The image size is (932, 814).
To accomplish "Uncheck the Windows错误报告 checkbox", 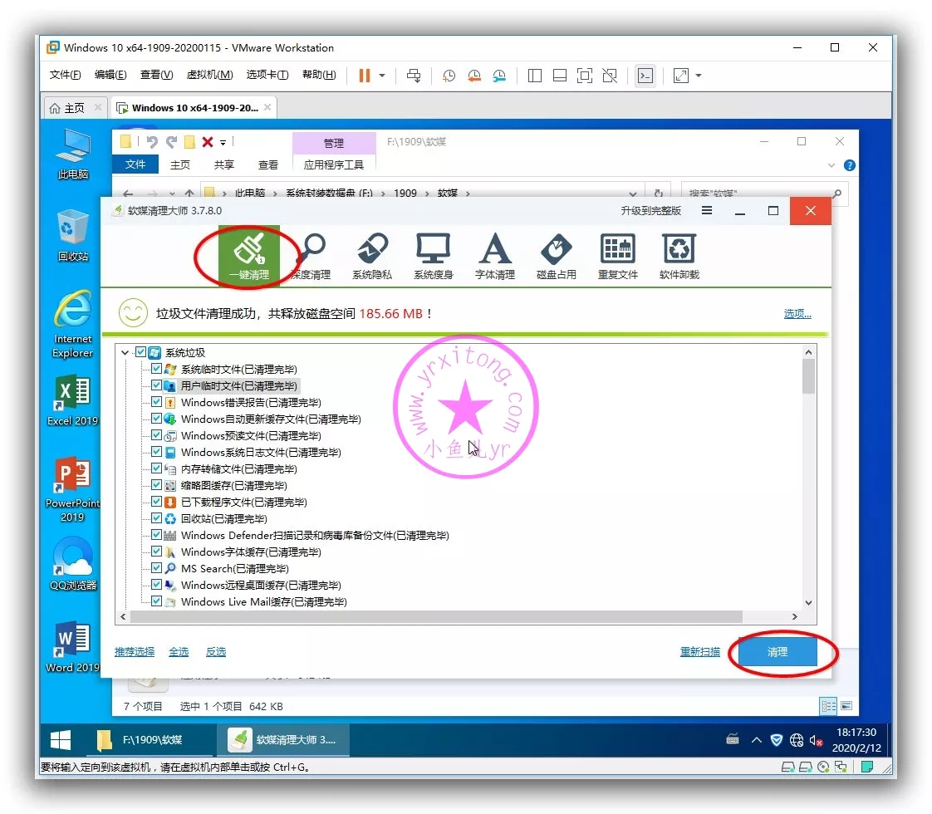I will click(156, 402).
